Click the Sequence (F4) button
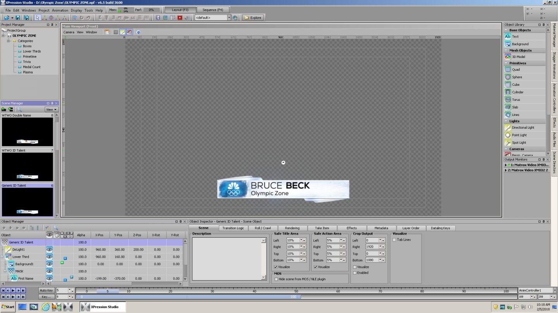Screen dimensions: 558x313 (213, 10)
